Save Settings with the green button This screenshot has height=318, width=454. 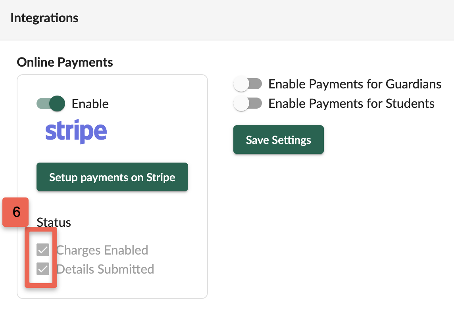pos(279,140)
